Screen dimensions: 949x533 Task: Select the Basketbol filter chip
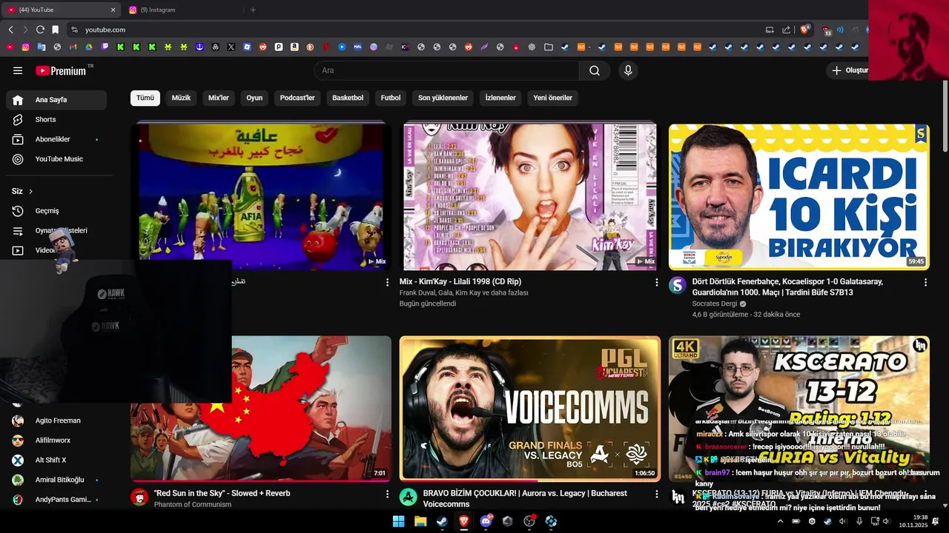coord(348,98)
